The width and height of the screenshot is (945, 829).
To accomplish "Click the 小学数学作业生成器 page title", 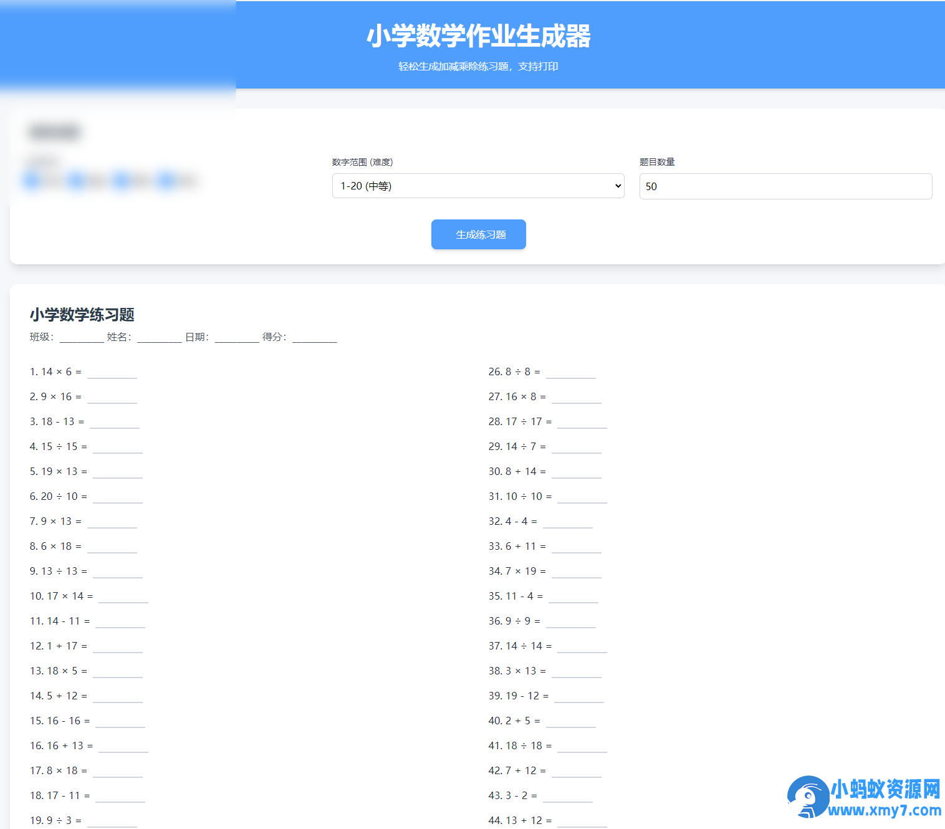I will pyautogui.click(x=478, y=36).
